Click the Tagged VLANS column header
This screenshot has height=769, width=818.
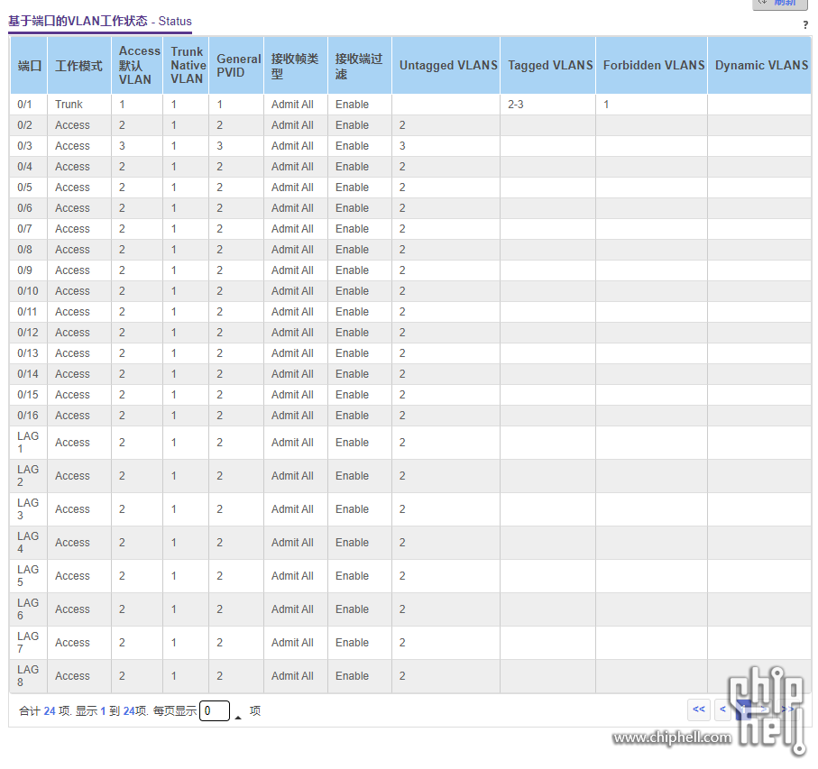tap(548, 65)
